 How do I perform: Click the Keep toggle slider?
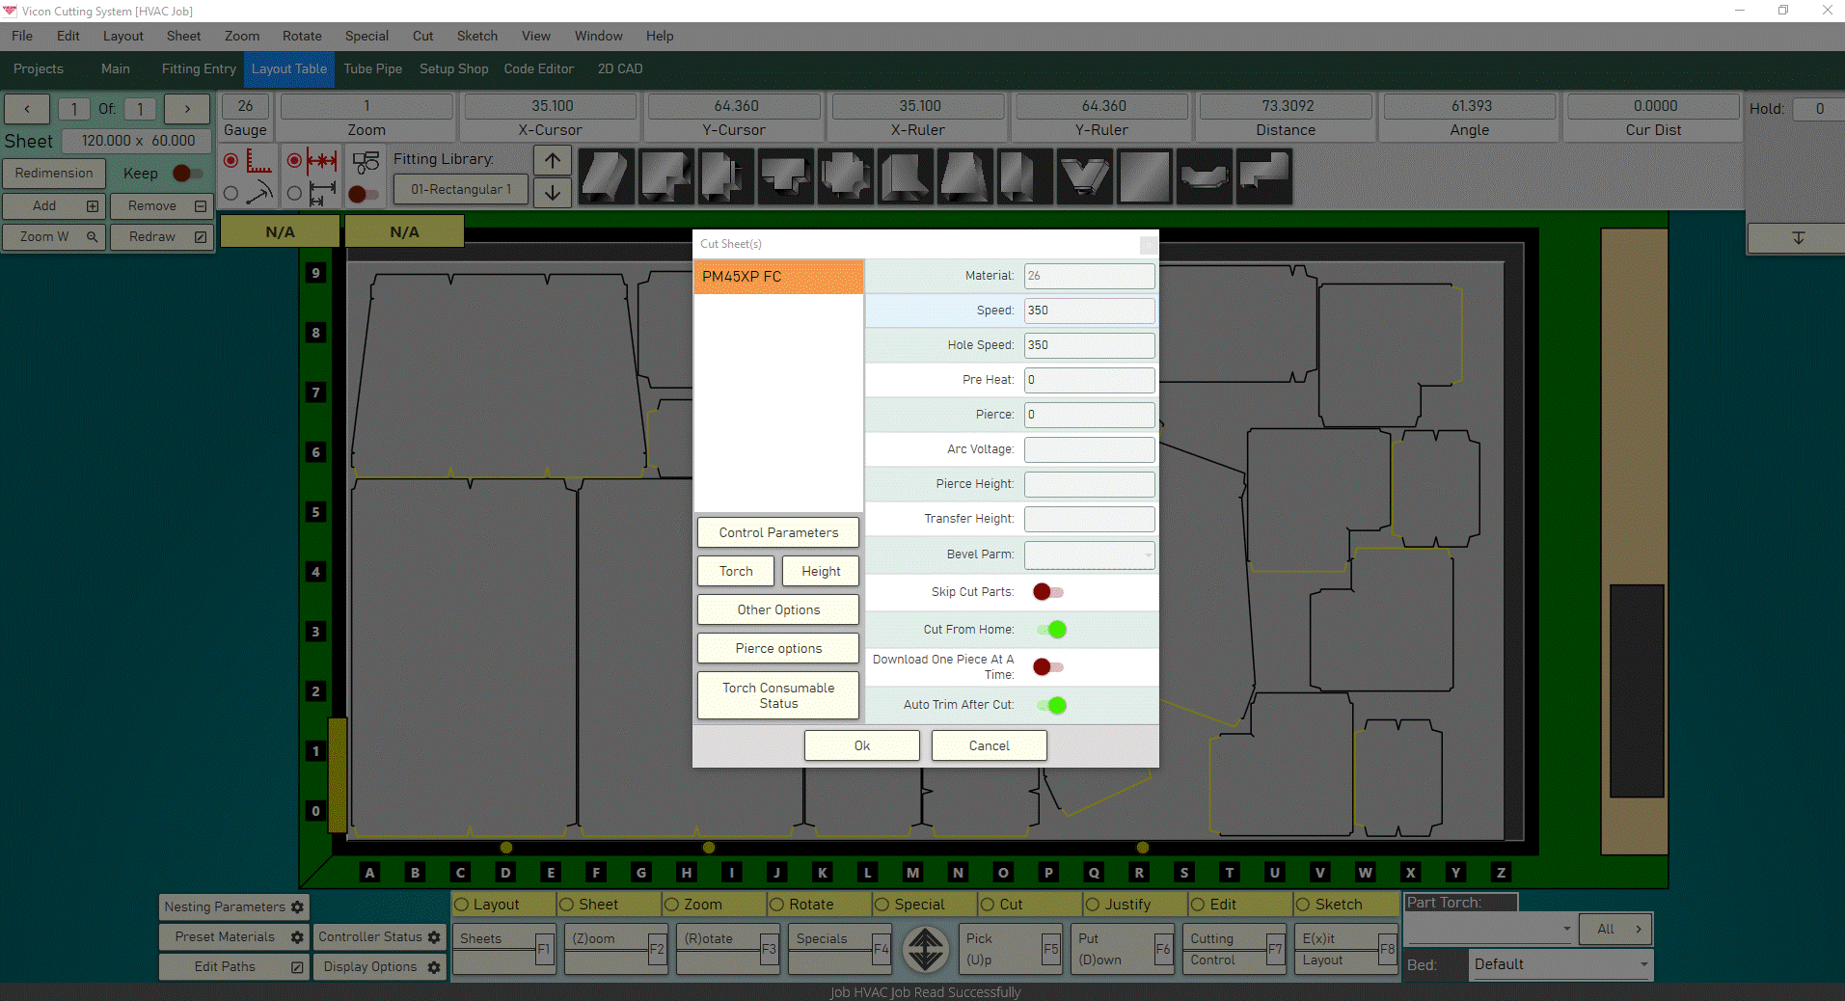tap(186, 174)
